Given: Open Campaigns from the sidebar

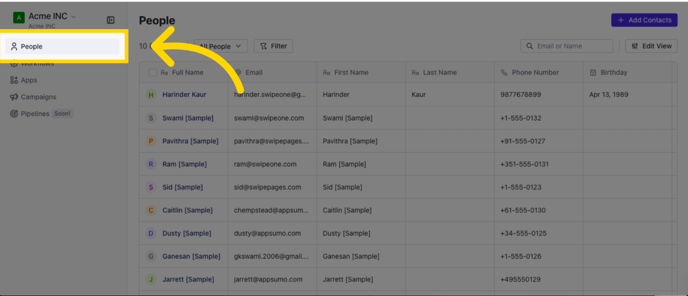Looking at the screenshot, I should pyautogui.click(x=38, y=97).
